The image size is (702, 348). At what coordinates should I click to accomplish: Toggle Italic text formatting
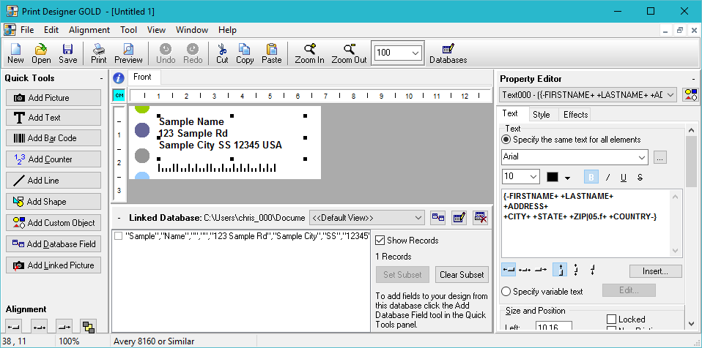pos(607,177)
